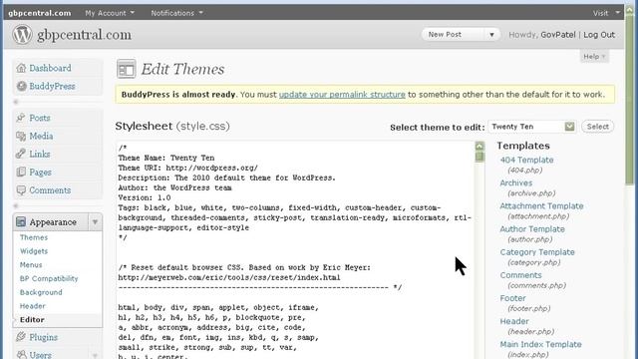This screenshot has width=638, height=359.
Task: Click the Log Out link
Action: point(599,35)
